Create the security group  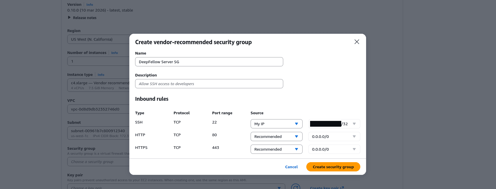pos(333,167)
